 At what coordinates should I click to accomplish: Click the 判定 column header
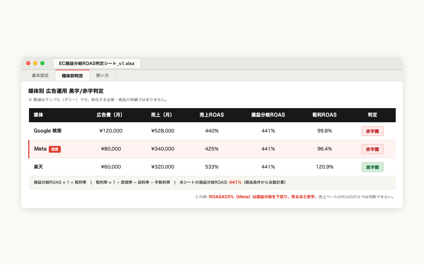tap(372, 115)
